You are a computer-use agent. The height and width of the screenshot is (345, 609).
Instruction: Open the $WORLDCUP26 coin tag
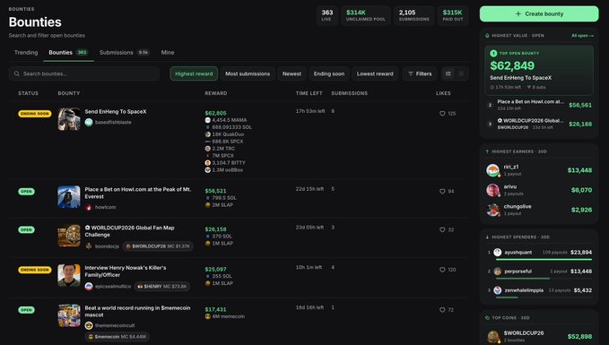tap(158, 246)
